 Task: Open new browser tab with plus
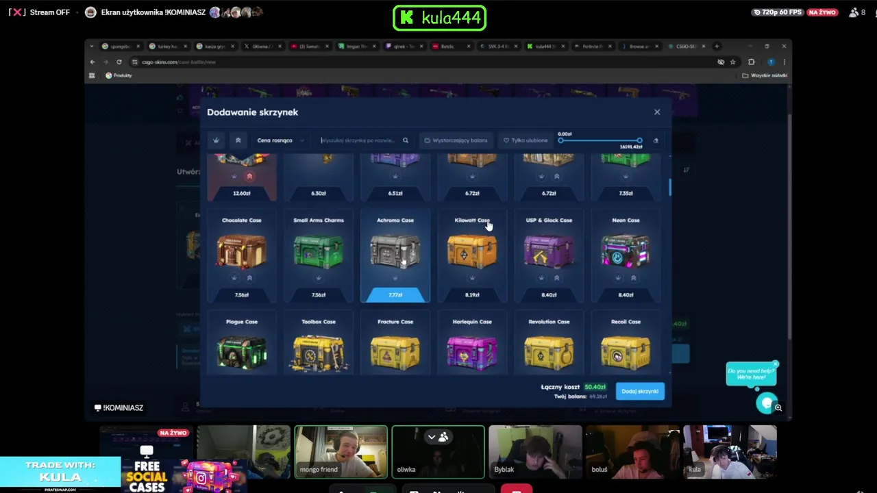717,47
